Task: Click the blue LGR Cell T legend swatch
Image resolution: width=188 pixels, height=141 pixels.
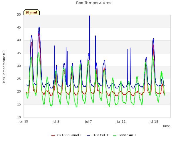Action: (x=88, y=136)
